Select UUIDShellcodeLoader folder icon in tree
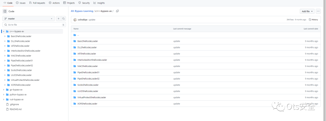 pyautogui.click(x=8, y=75)
